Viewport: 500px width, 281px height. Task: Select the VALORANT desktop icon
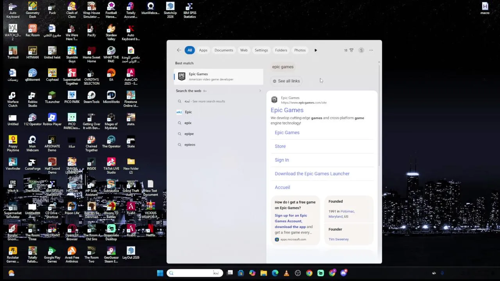(52, 231)
